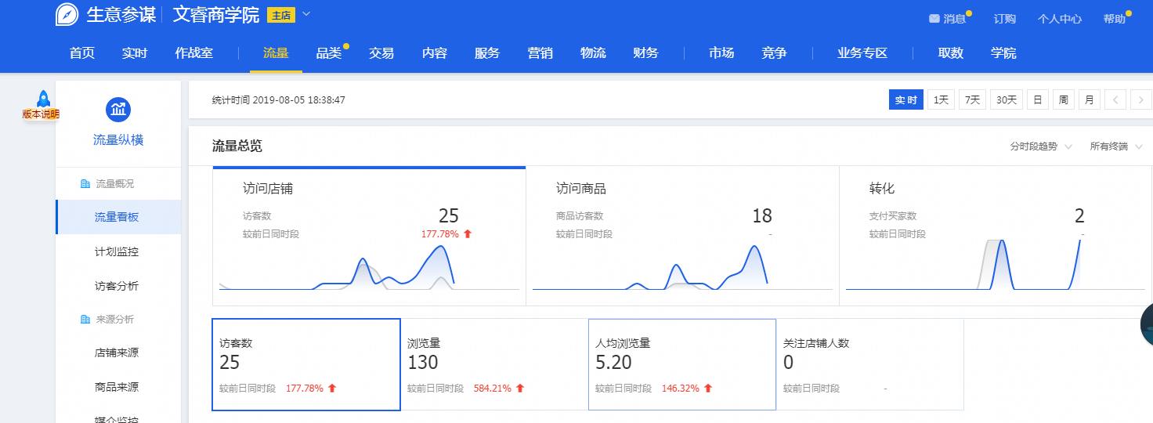Toggle the 浏览量 metric tile
1153x423 pixels.
[494, 364]
